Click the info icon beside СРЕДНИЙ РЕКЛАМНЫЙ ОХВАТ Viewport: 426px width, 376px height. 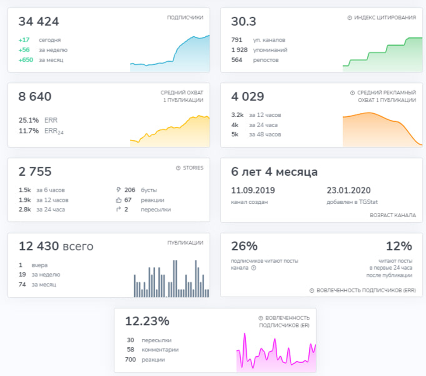tap(353, 93)
